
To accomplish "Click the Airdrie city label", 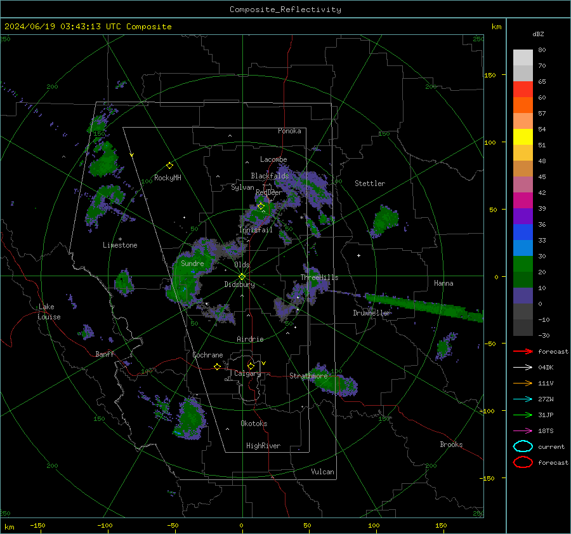I will (x=250, y=339).
